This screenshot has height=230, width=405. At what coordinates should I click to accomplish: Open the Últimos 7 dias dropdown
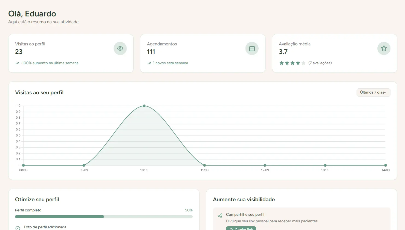[373, 92]
